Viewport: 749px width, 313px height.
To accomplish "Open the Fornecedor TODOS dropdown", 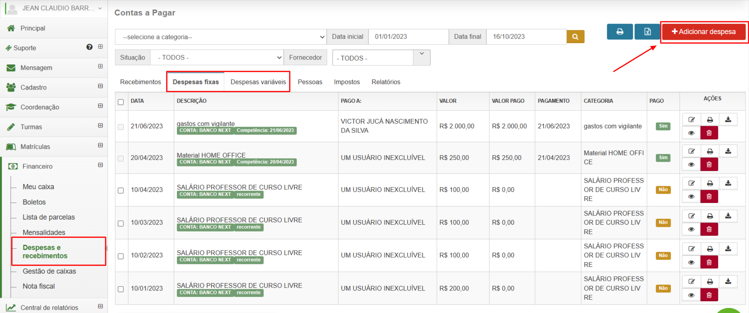I will click(381, 58).
